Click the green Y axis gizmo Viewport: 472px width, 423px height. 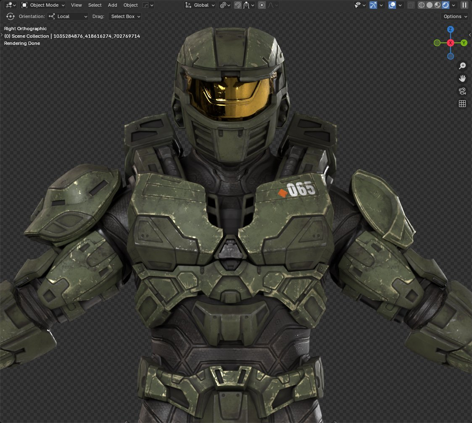point(464,43)
